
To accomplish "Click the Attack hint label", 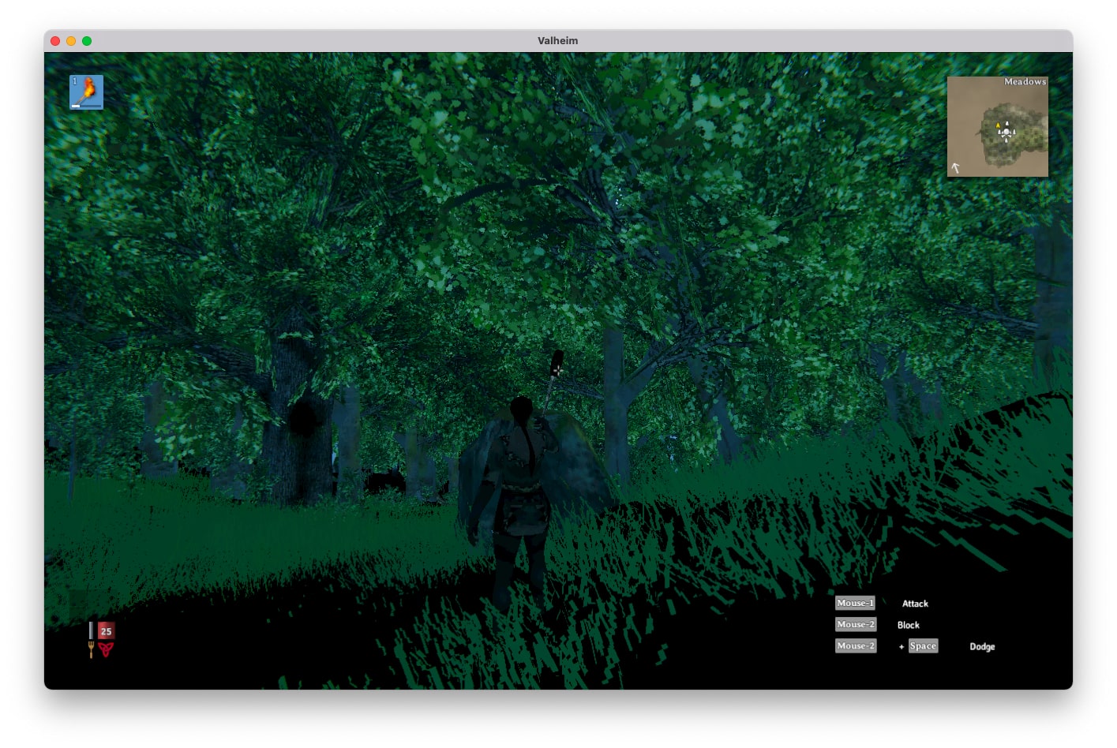I will coord(915,604).
